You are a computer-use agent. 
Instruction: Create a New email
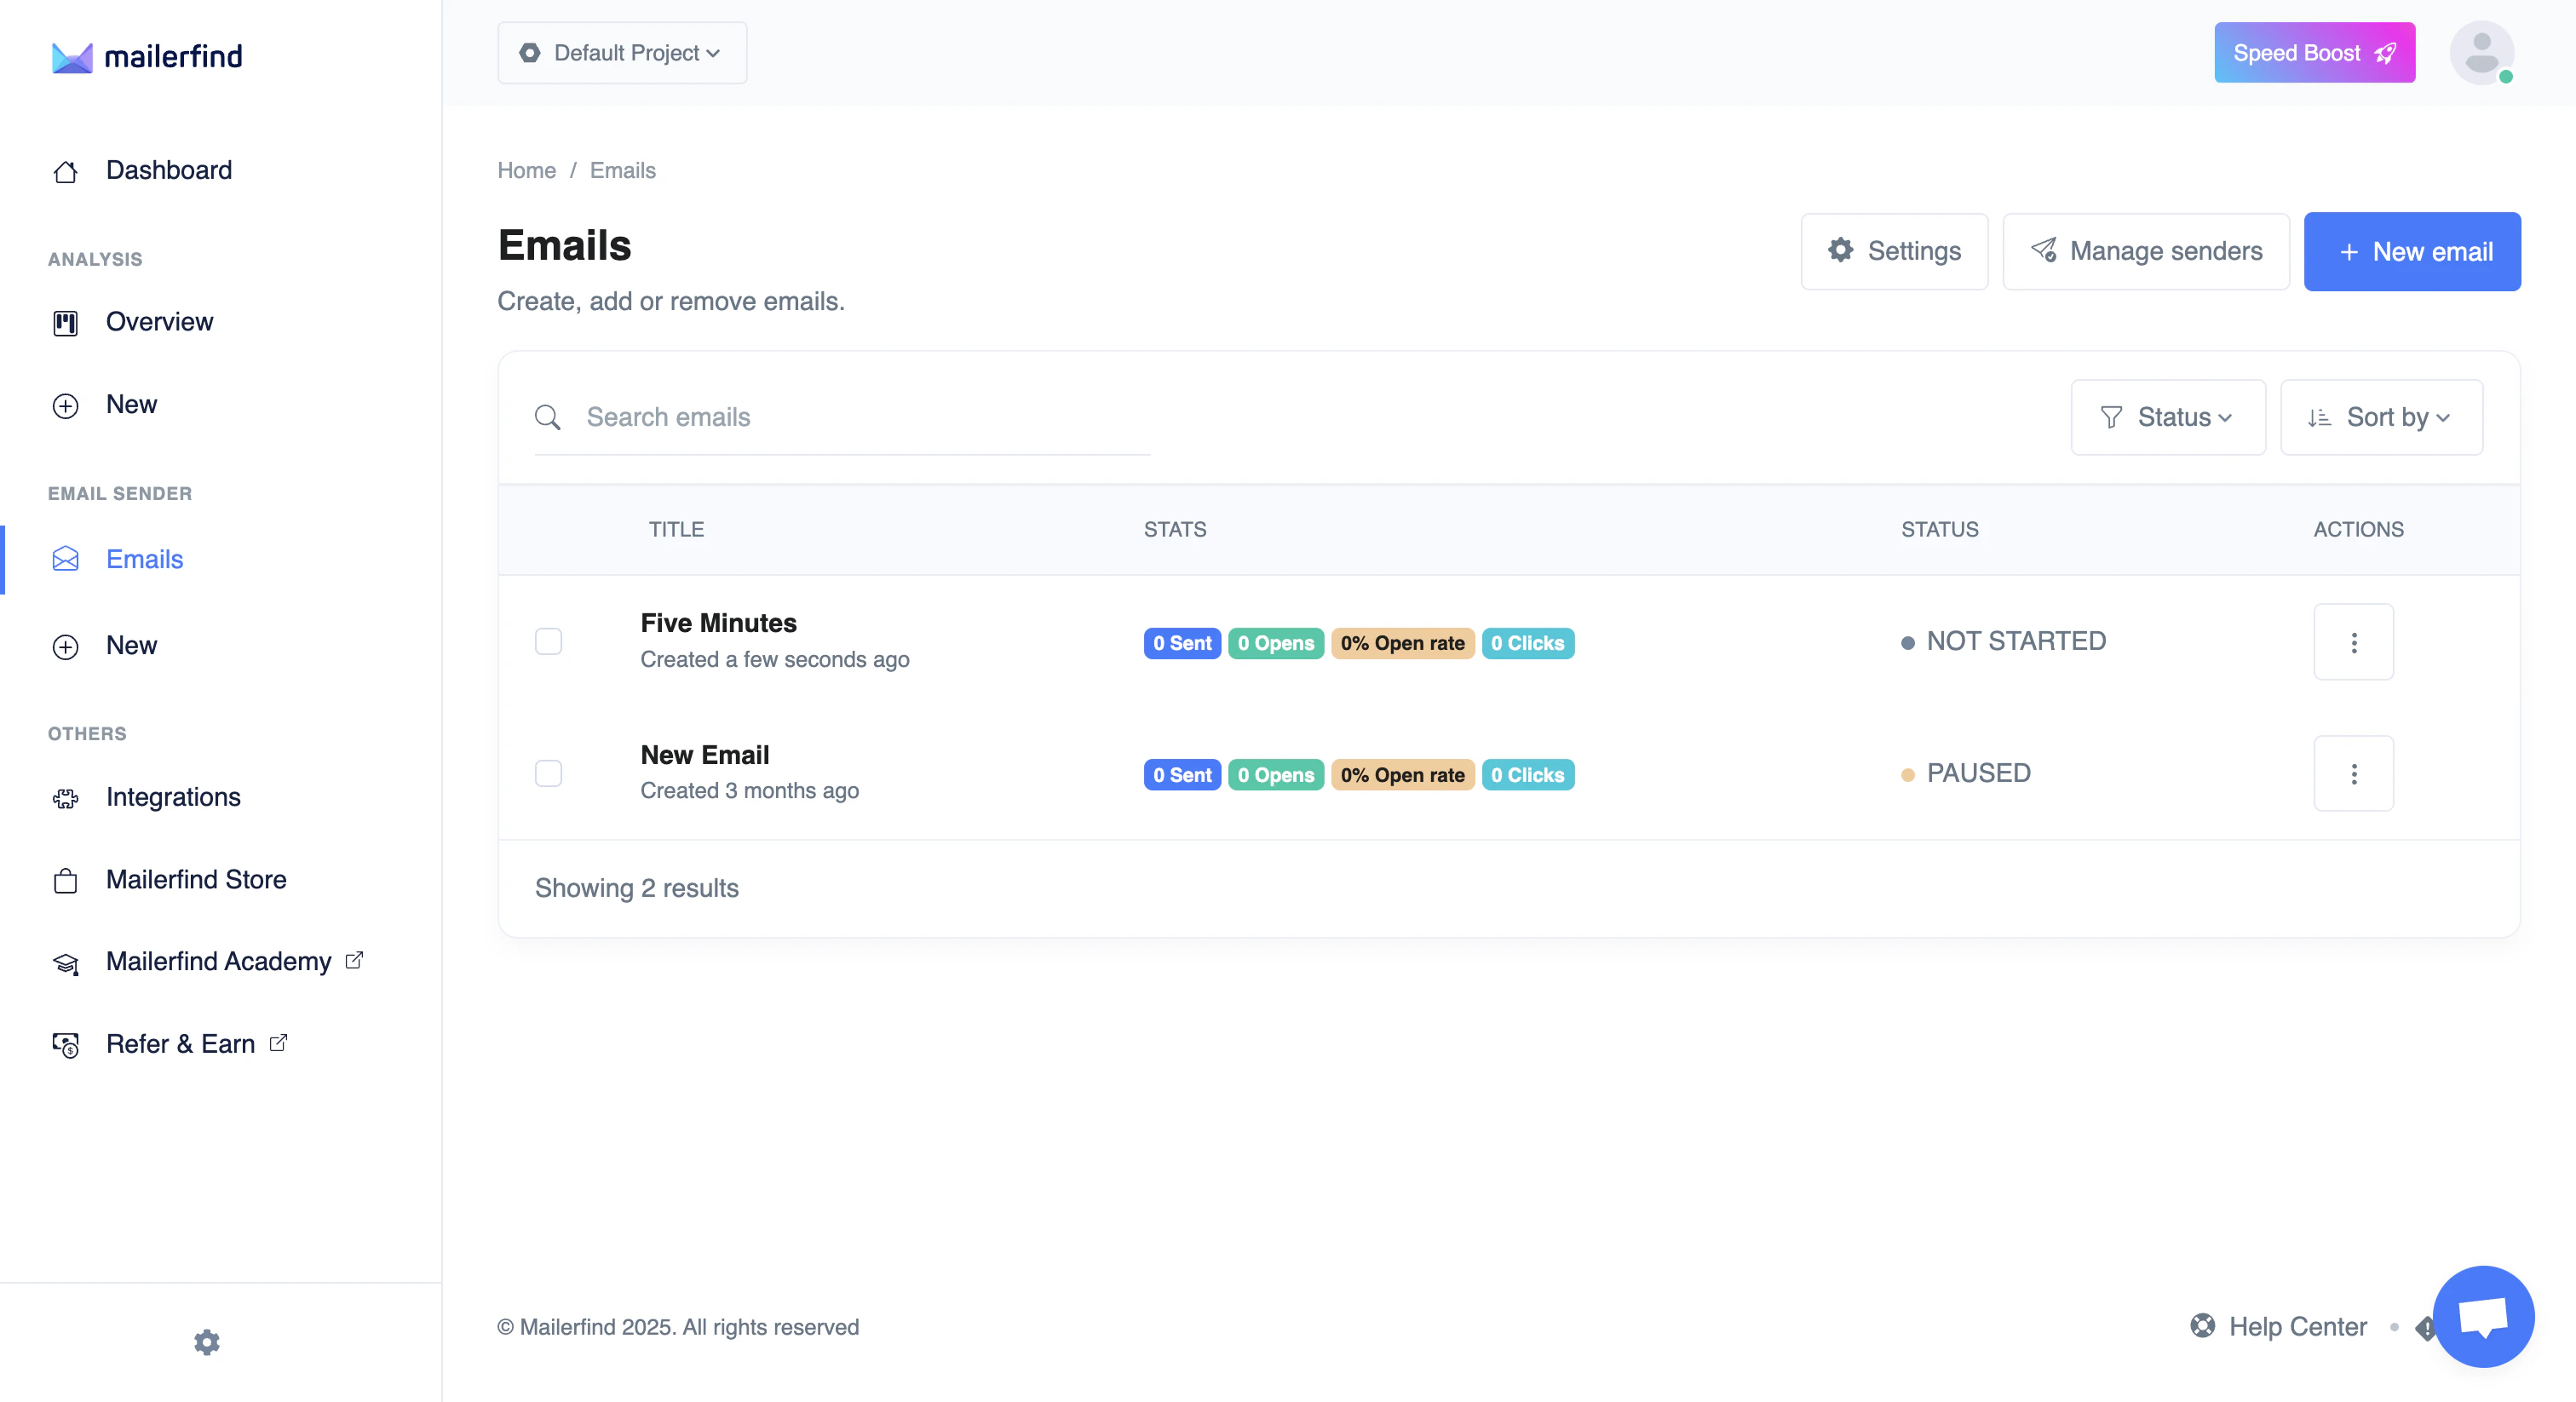[x=2412, y=251]
